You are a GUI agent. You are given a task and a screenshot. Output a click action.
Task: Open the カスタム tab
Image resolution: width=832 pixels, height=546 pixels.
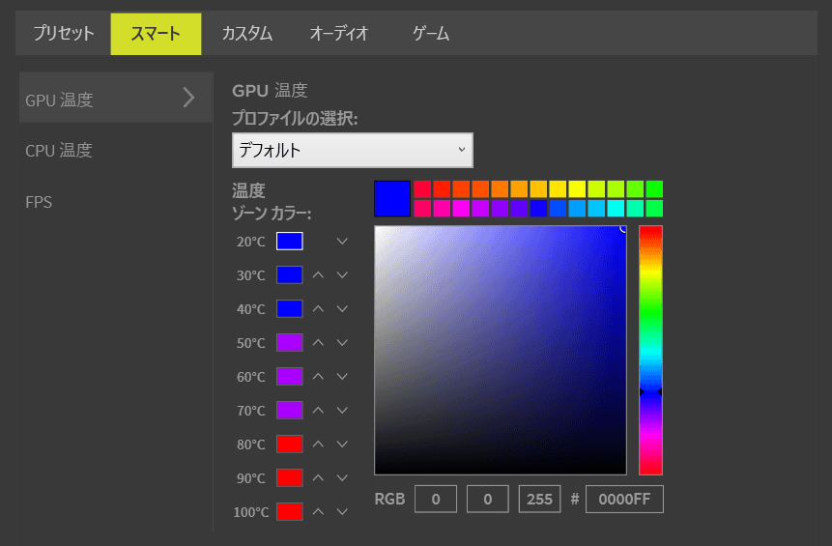click(x=246, y=34)
